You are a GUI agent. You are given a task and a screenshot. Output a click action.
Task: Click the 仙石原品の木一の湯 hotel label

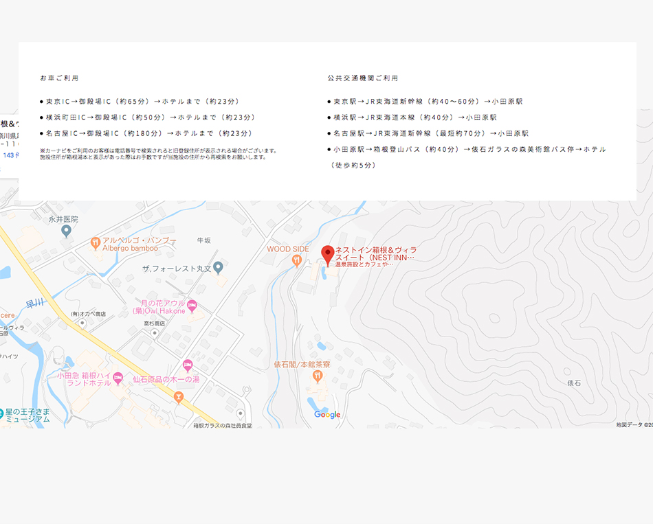(165, 378)
